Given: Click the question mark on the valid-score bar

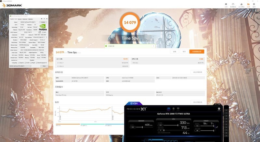Looking at the screenshot, I should pos(153,46).
